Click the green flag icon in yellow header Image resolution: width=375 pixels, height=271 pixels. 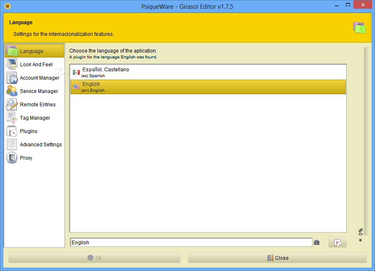click(359, 28)
